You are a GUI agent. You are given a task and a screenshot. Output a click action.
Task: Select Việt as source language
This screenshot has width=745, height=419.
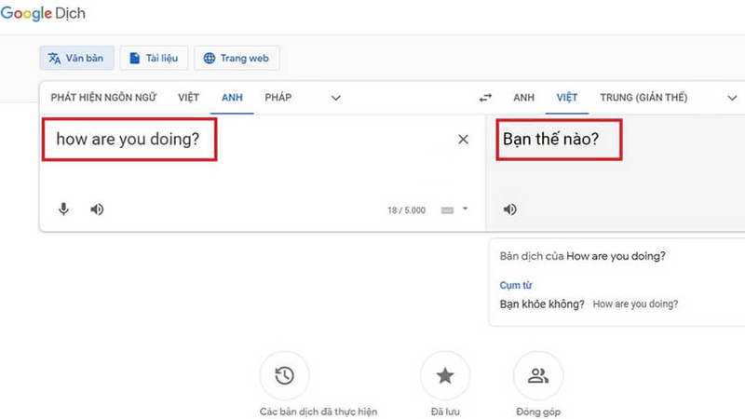189,98
